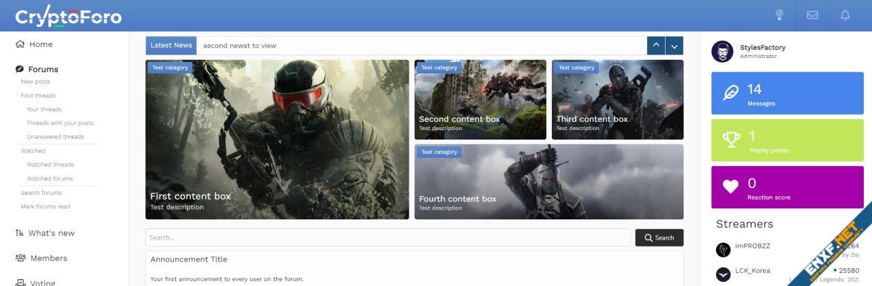
Task: Show next news with down chevron
Action: pyautogui.click(x=674, y=46)
